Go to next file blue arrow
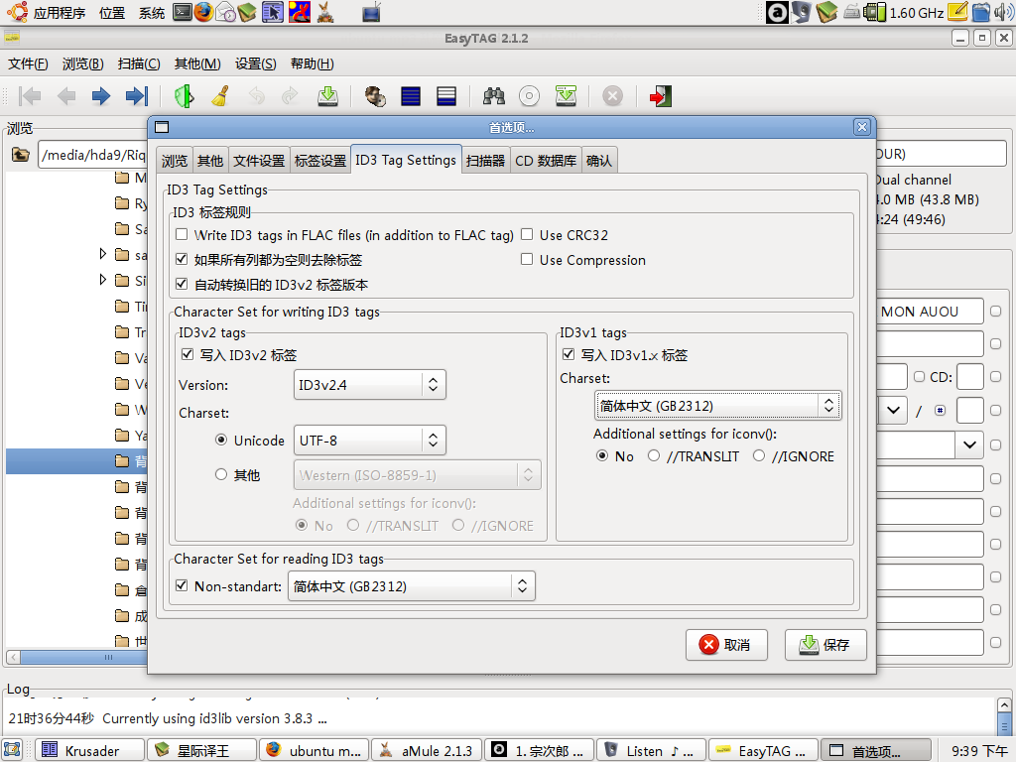 point(100,96)
